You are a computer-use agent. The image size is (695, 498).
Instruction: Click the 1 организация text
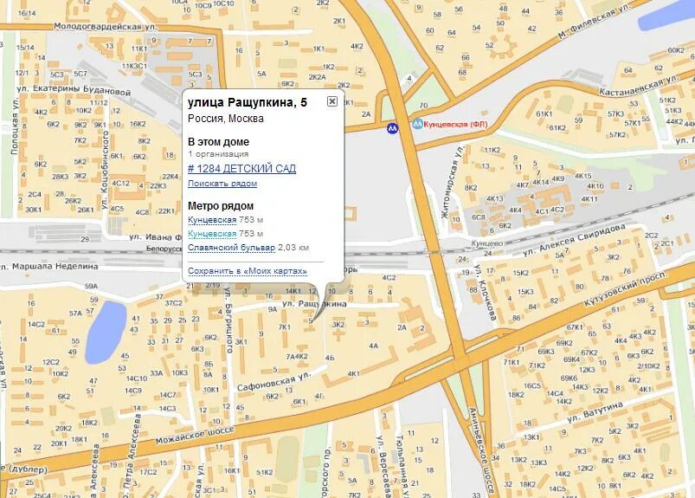coord(218,154)
